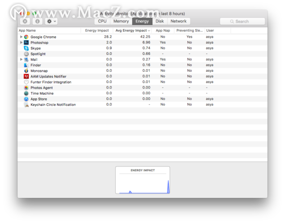285x223 pixels.
Task: Click the 28.2 Energy Impact value
Action: tap(108, 37)
